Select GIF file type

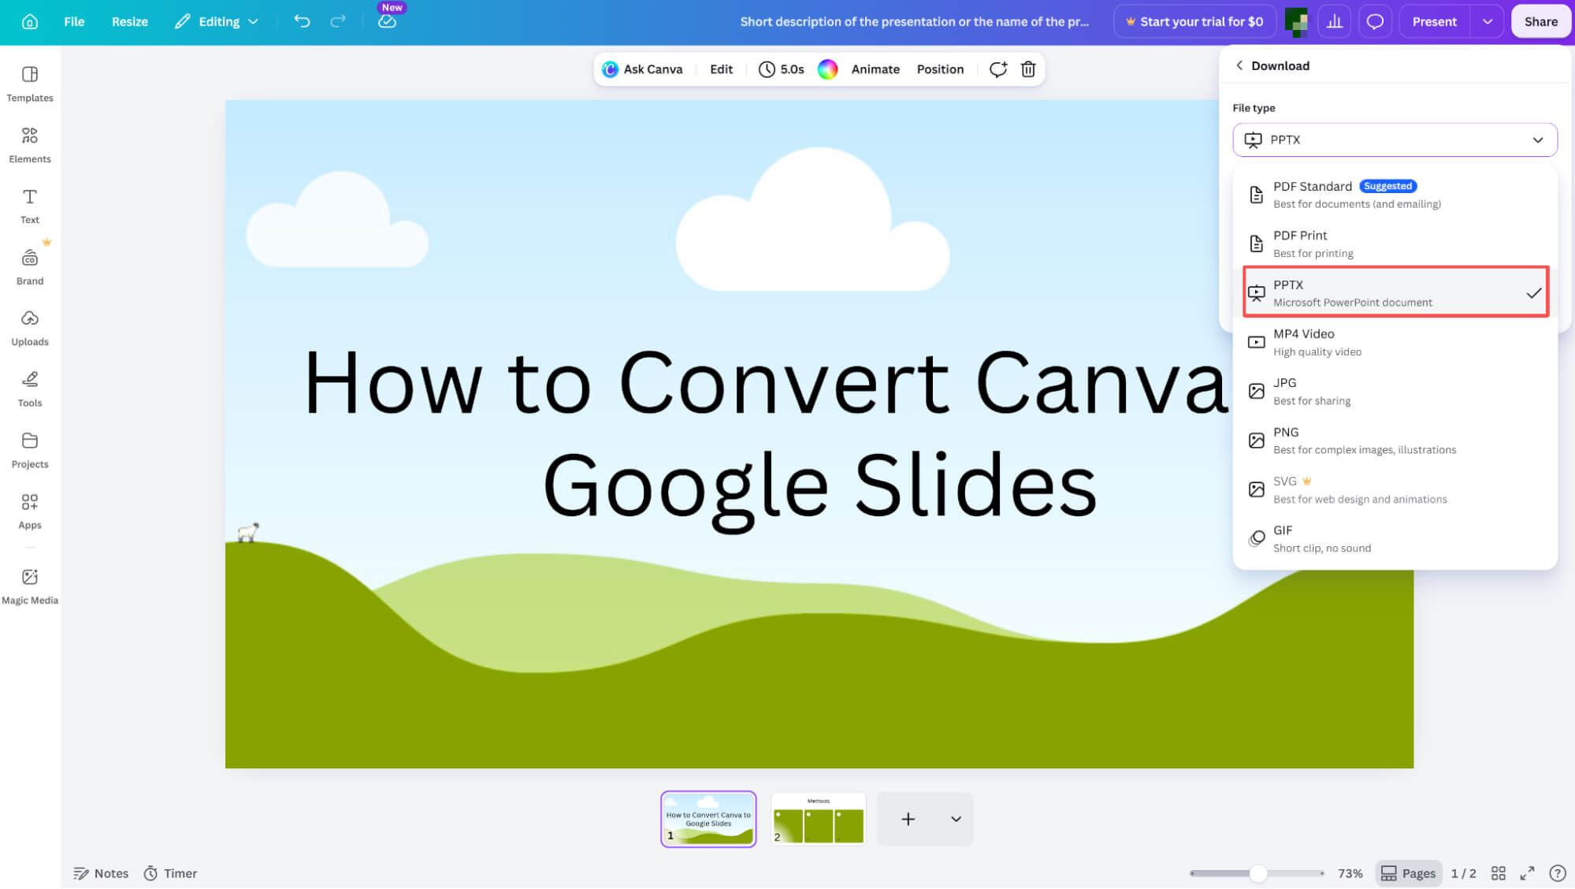(1395, 538)
